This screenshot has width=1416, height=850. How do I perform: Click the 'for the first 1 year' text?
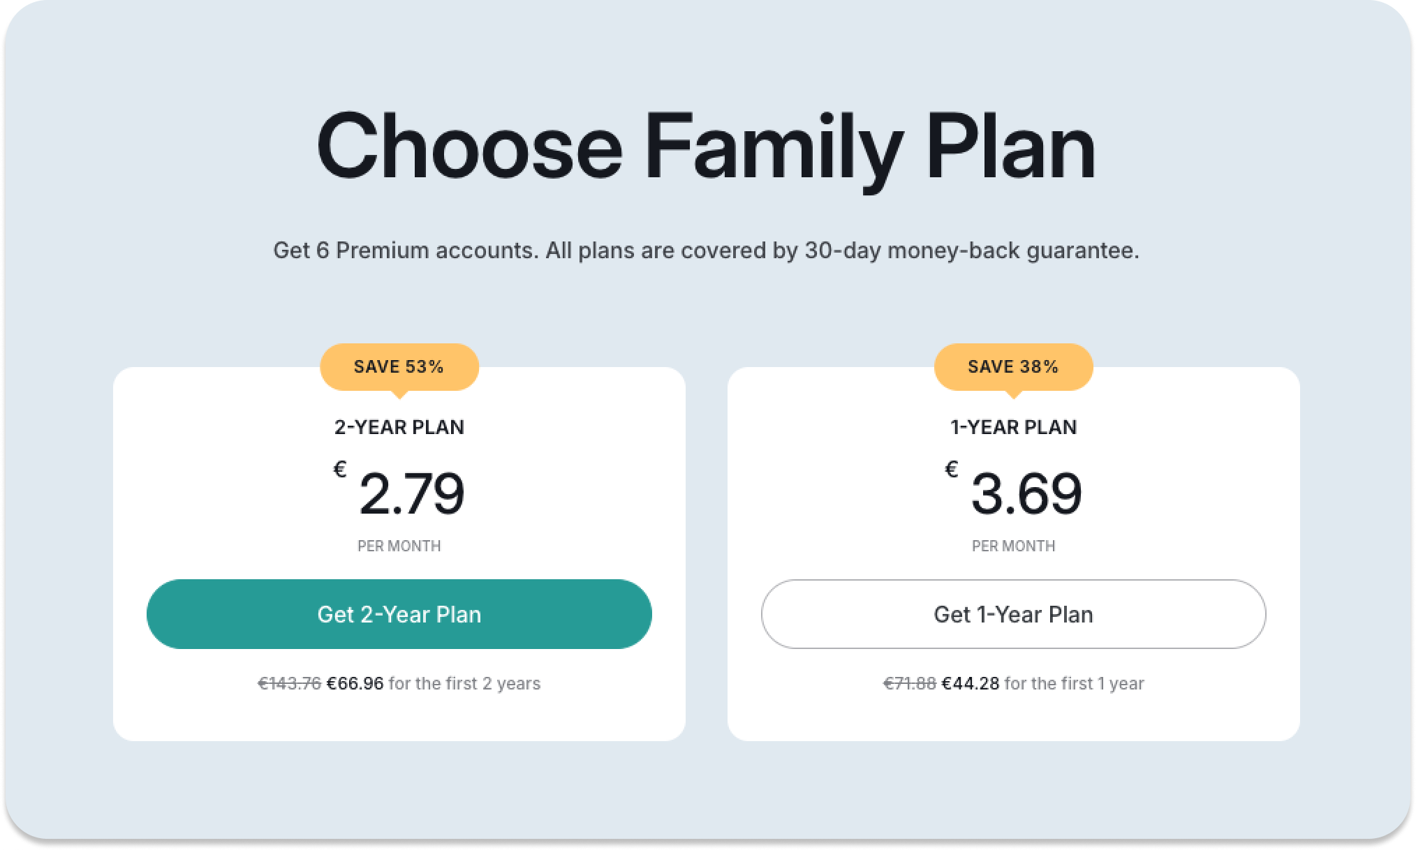(1074, 683)
